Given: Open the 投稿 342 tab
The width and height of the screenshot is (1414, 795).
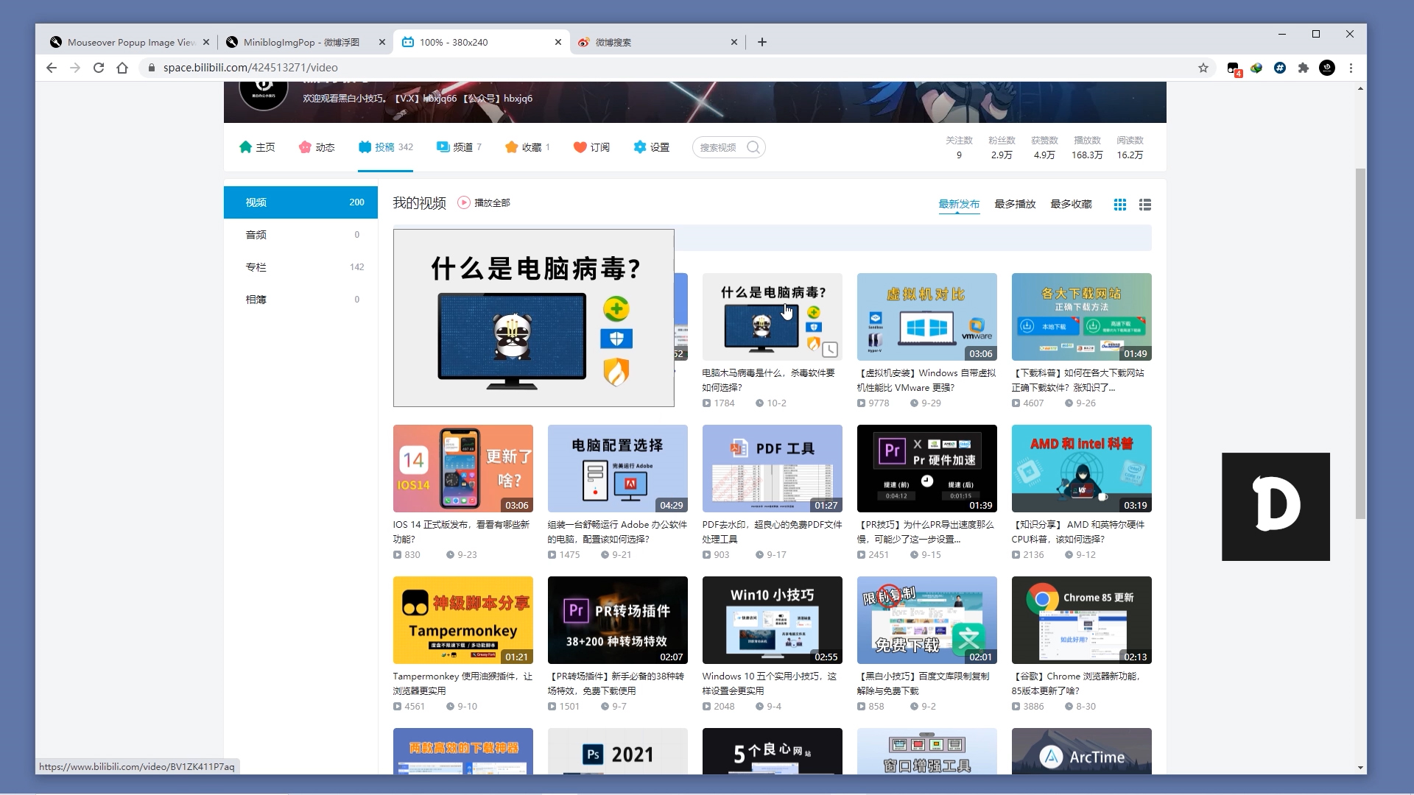Looking at the screenshot, I should [x=385, y=147].
